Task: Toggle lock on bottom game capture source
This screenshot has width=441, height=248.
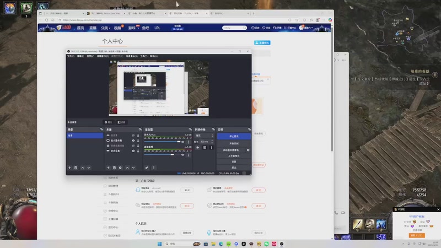Action: pyautogui.click(x=138, y=151)
